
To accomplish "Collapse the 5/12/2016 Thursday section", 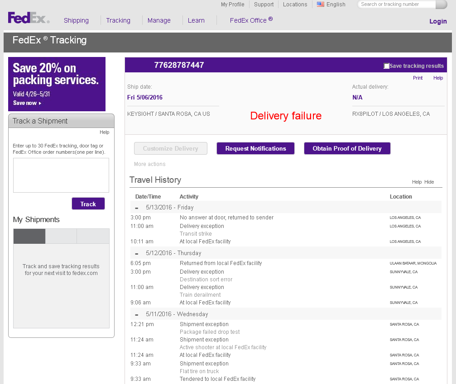I will point(137,254).
